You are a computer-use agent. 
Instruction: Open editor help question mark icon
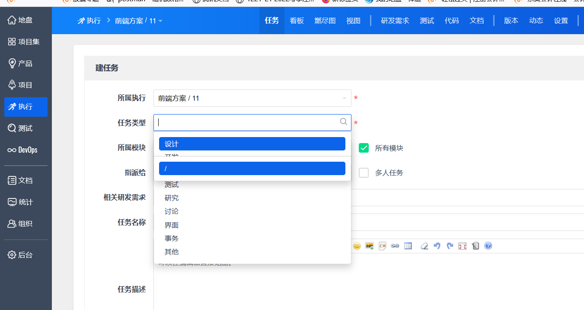click(488, 246)
